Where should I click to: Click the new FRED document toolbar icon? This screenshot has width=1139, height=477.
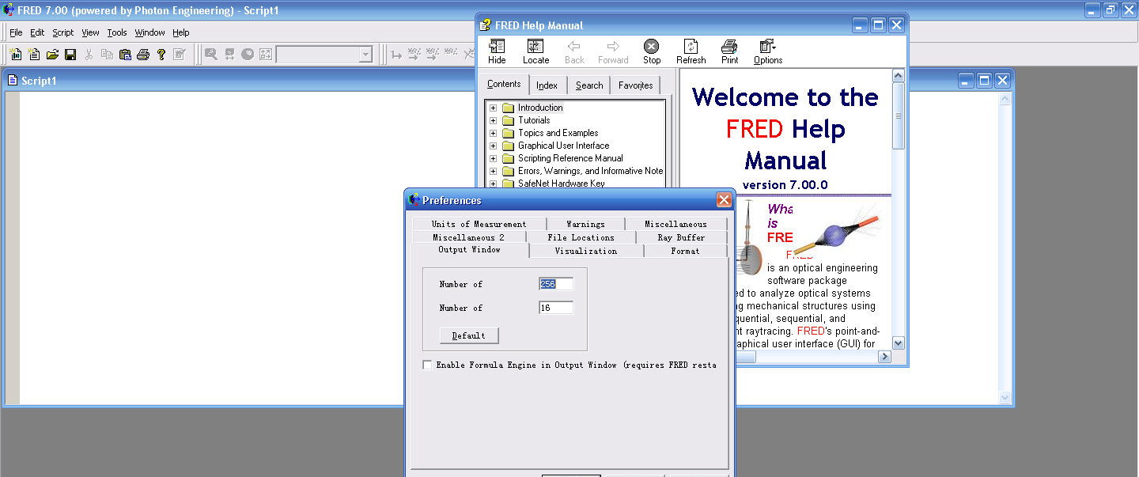(x=15, y=55)
